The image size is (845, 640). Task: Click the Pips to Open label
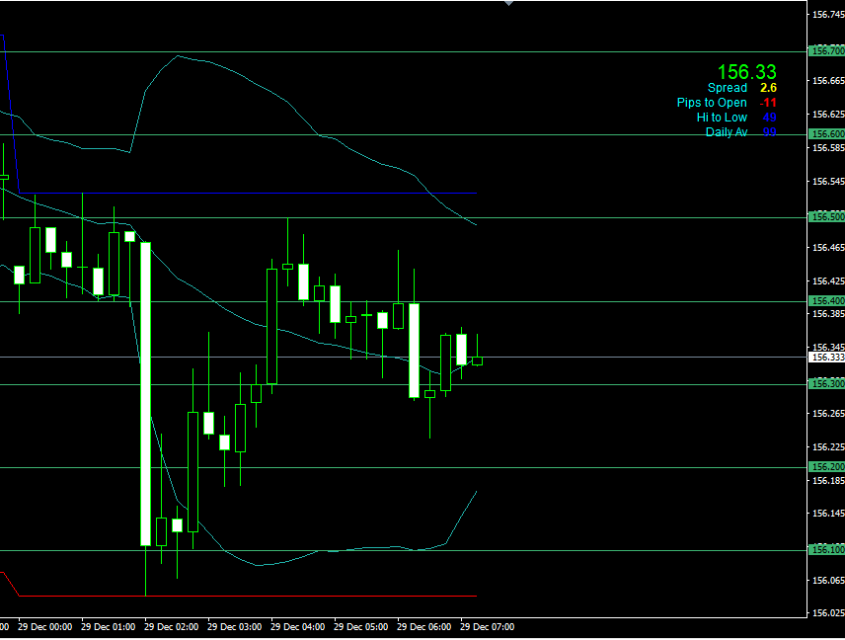pyautogui.click(x=712, y=103)
